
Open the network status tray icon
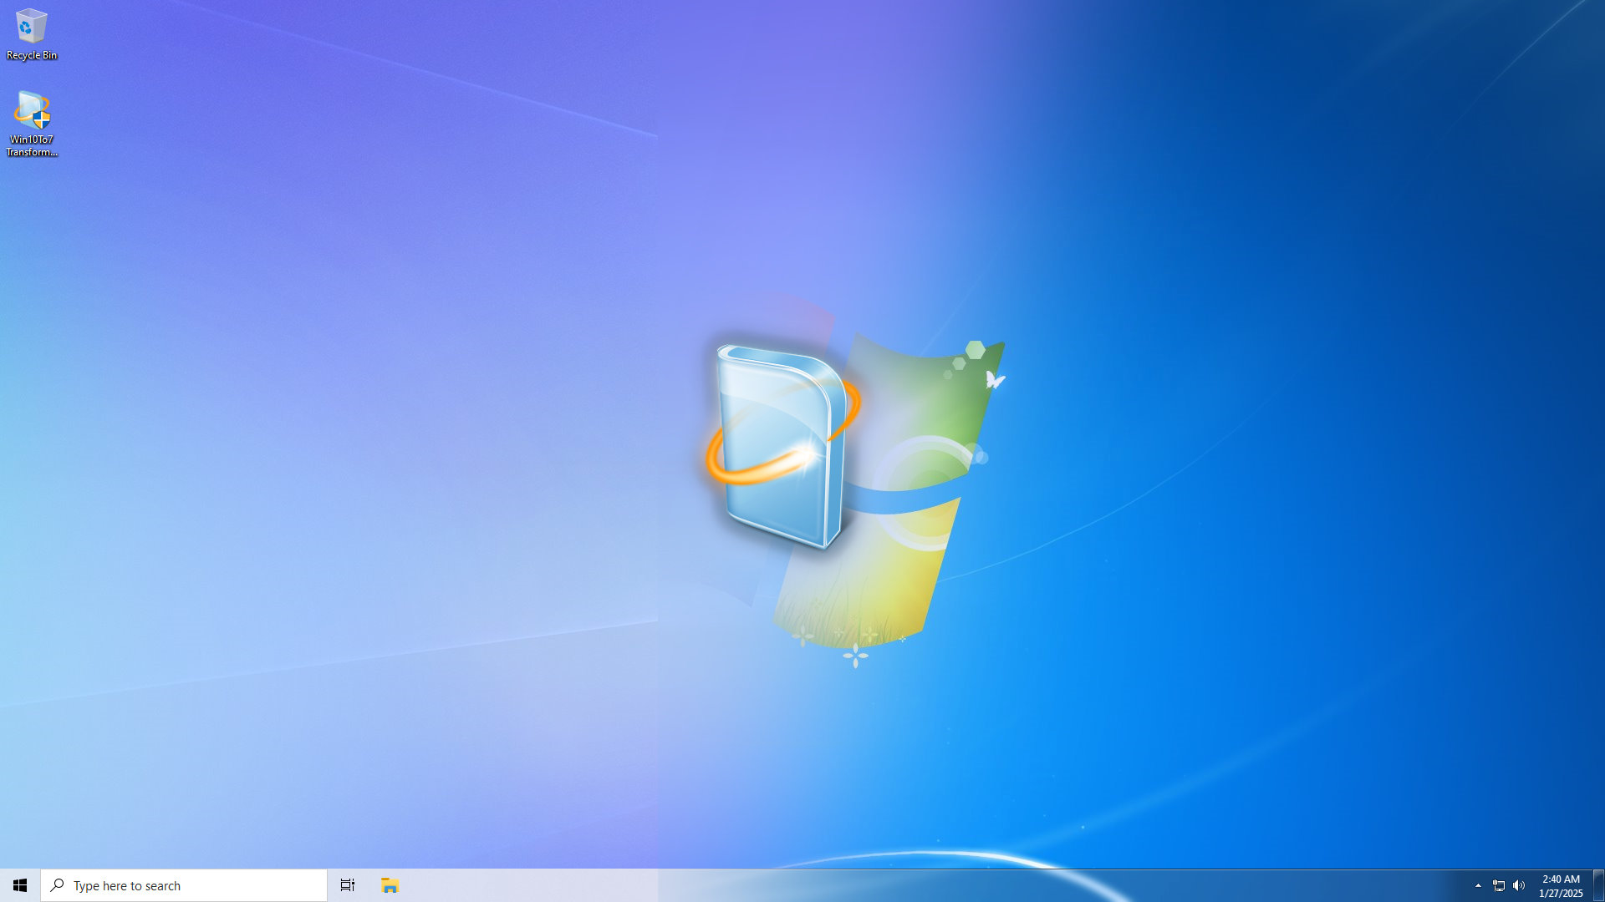point(1498,885)
